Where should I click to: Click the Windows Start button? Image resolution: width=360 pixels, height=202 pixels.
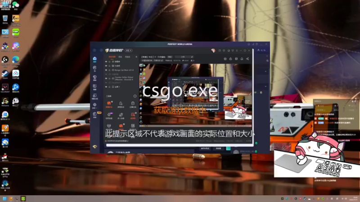pos(4,198)
